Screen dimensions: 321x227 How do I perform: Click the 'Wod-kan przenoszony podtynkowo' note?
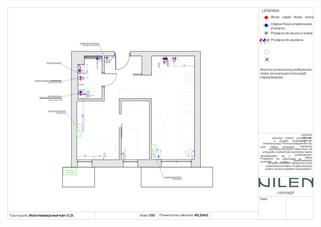[286, 73]
